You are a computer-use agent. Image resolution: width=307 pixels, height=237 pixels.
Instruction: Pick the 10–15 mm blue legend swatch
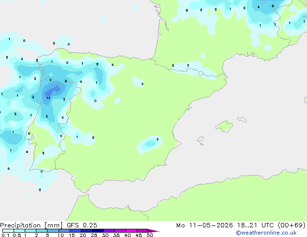(64, 231)
